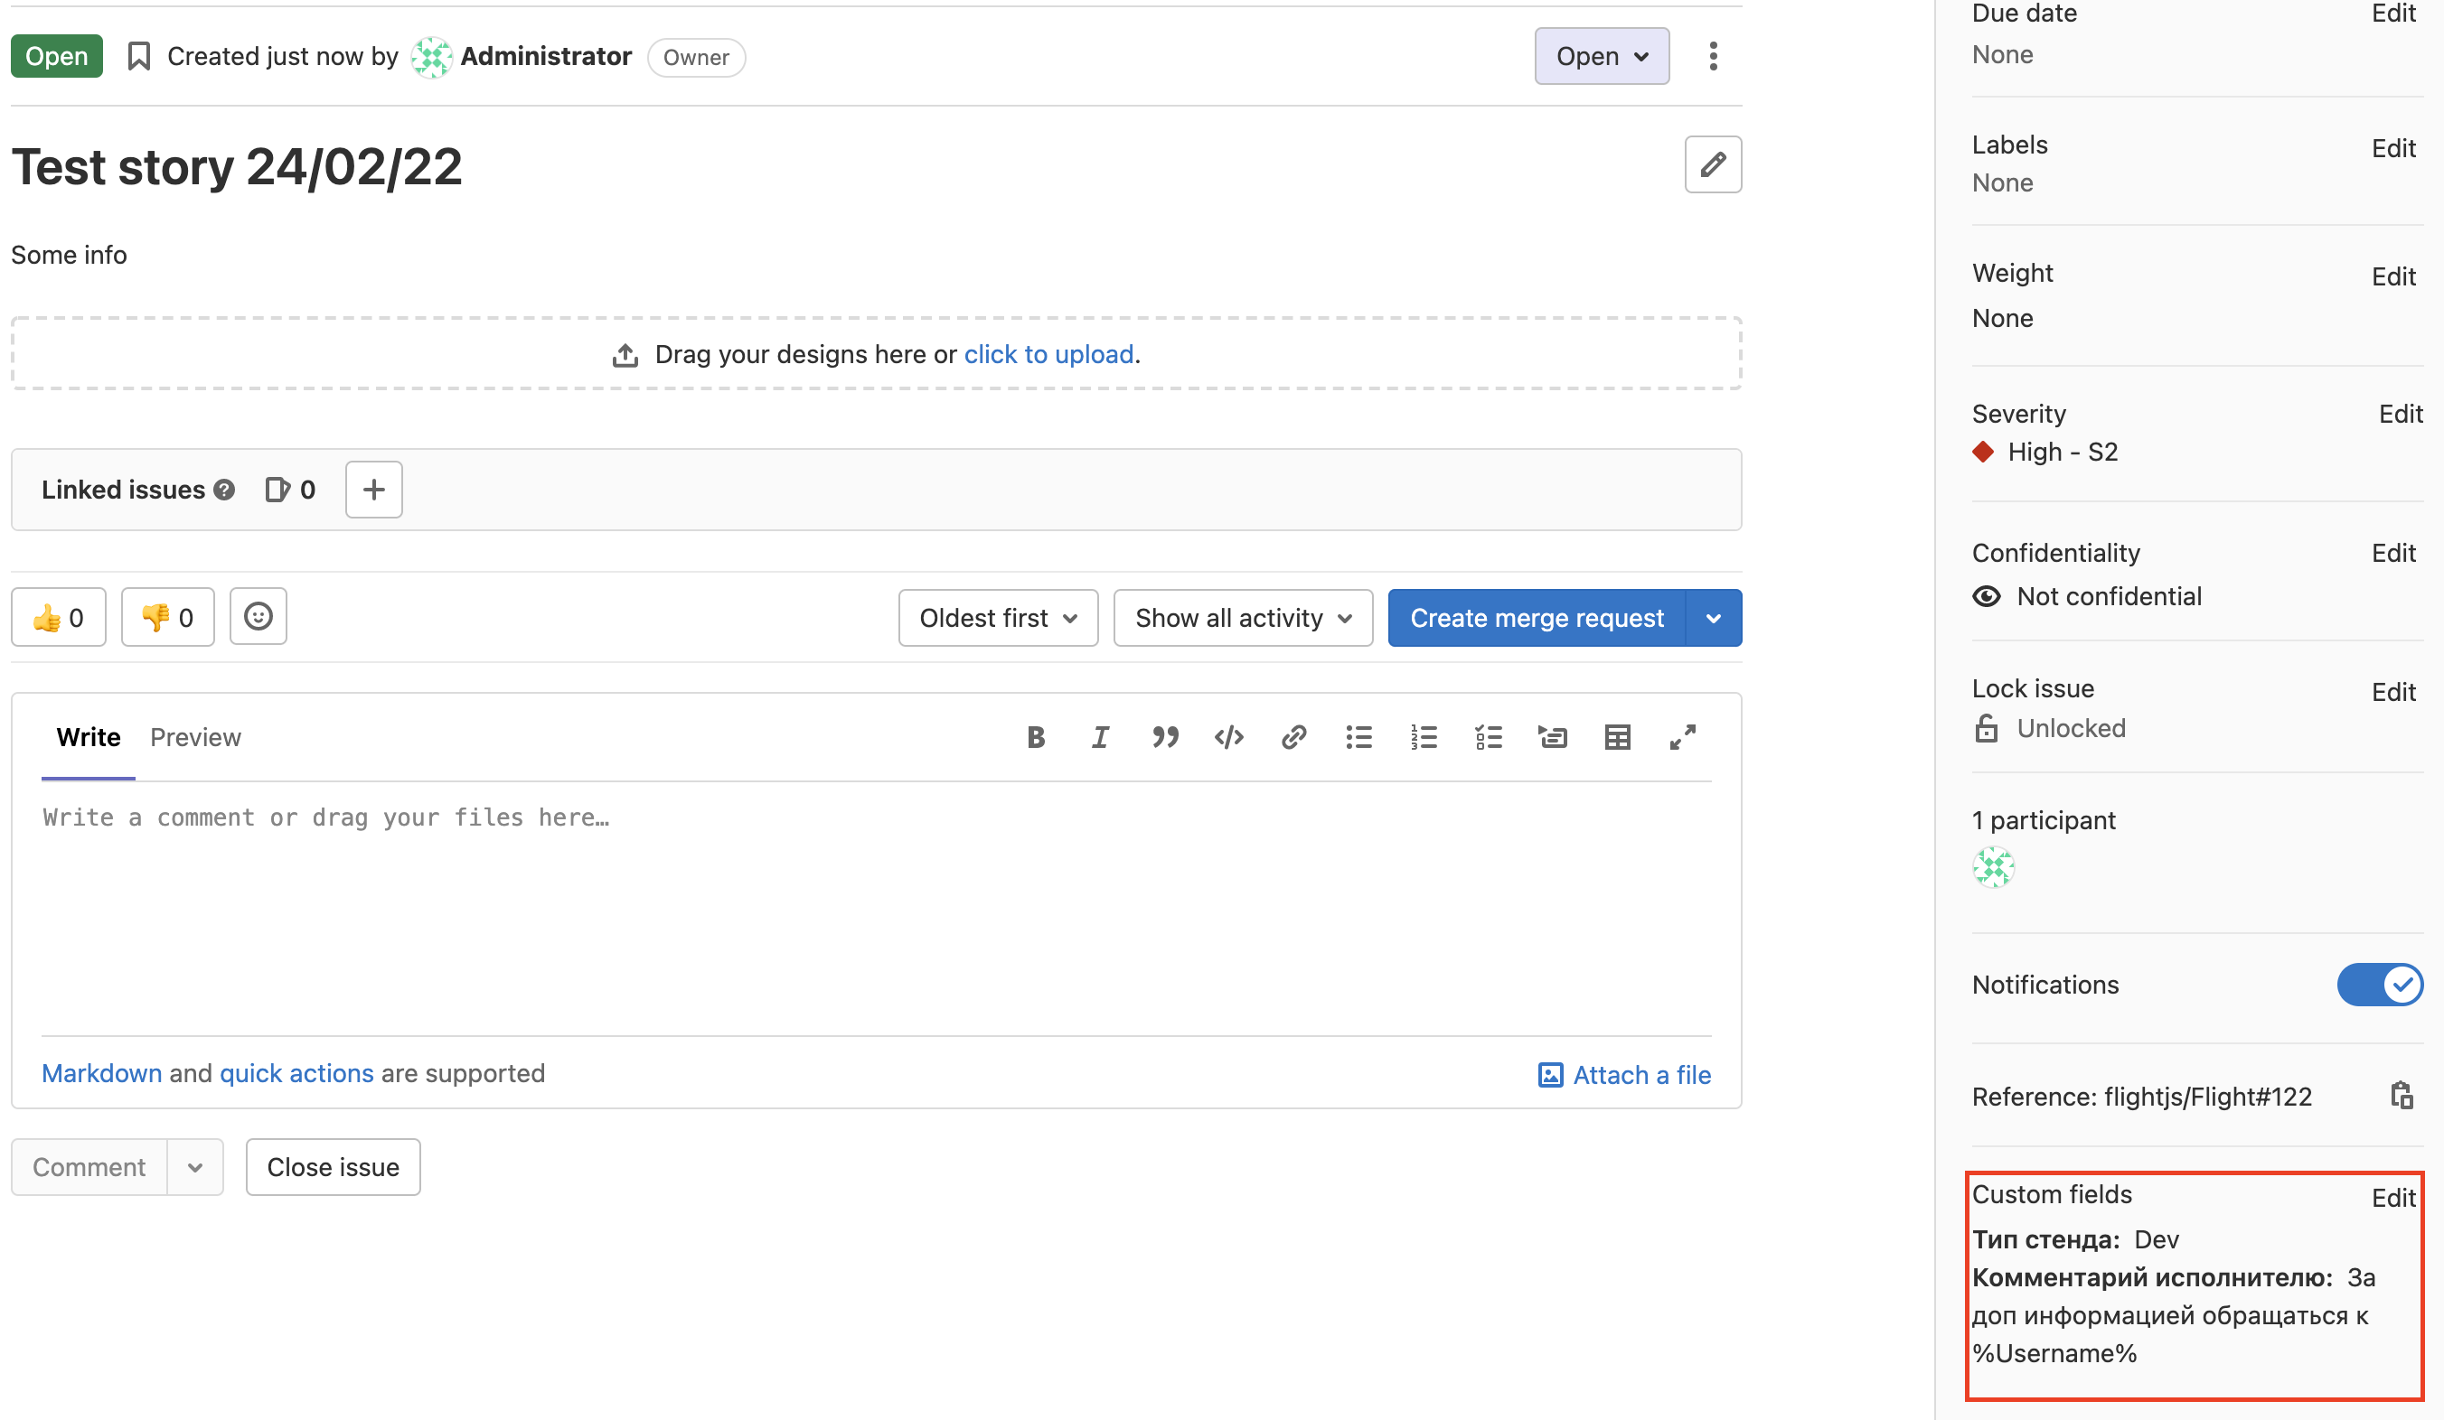
Task: Enter full screen editor mode
Action: point(1682,738)
